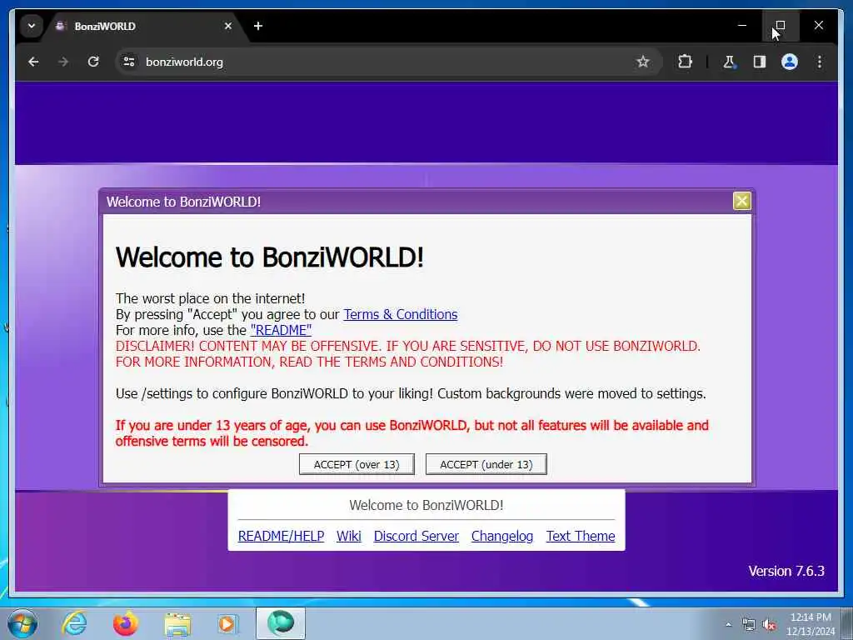The image size is (853, 640).
Task: Click ACCEPT (over 13) button
Action: tap(357, 464)
